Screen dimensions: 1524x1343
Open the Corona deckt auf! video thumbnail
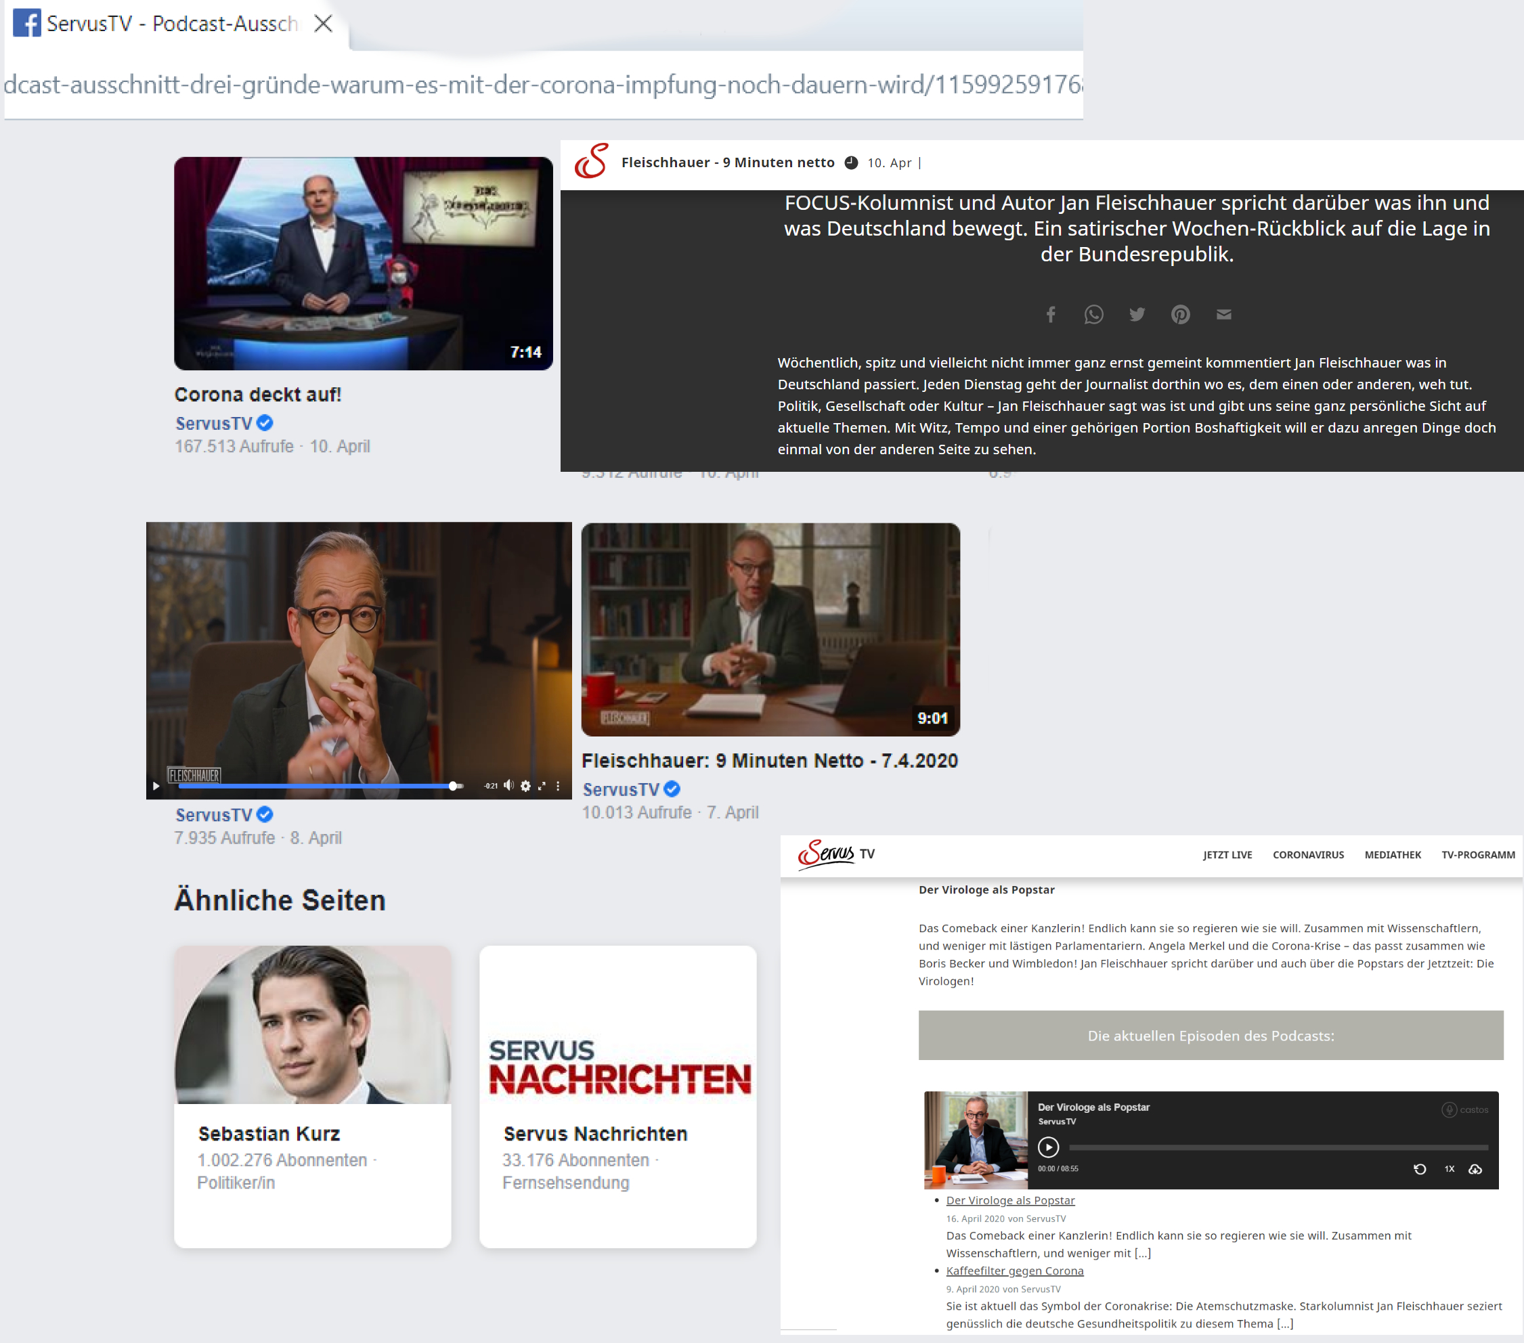click(x=363, y=263)
